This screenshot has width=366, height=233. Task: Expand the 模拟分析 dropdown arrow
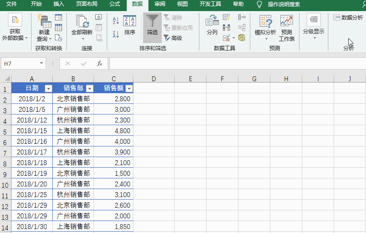click(x=266, y=39)
